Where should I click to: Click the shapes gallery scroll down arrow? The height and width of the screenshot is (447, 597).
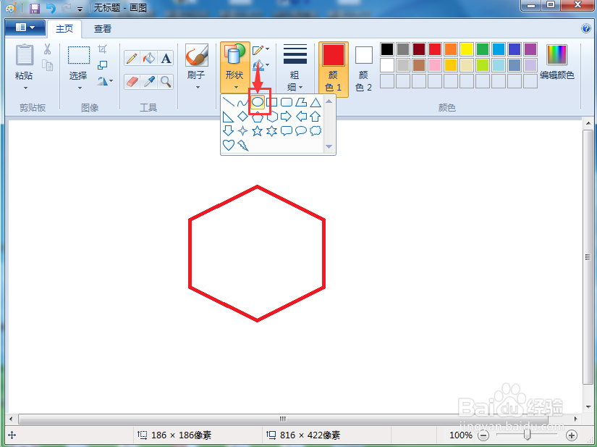coord(329,146)
